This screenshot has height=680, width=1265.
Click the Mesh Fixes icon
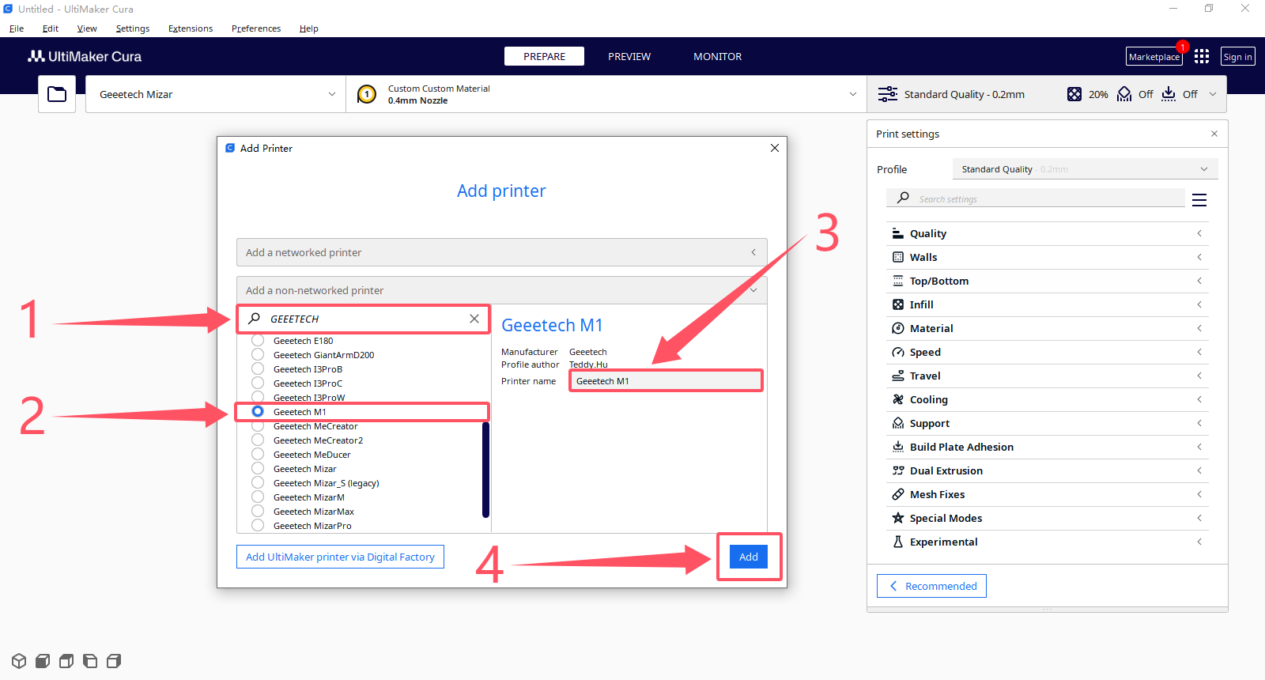coord(898,494)
